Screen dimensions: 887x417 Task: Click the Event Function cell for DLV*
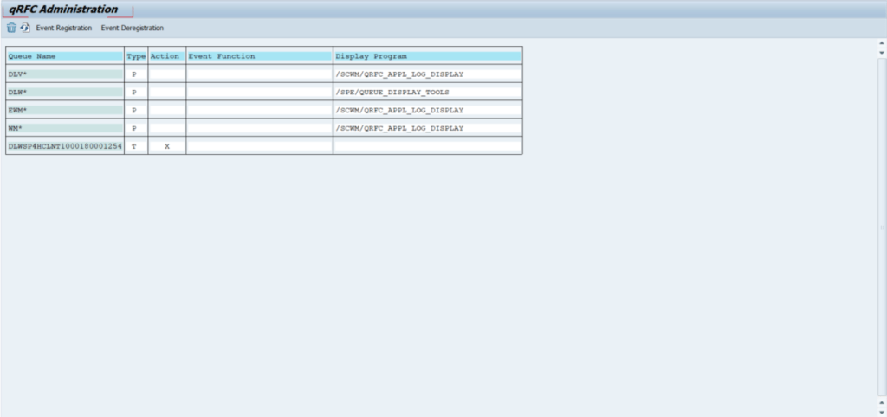pyautogui.click(x=258, y=74)
